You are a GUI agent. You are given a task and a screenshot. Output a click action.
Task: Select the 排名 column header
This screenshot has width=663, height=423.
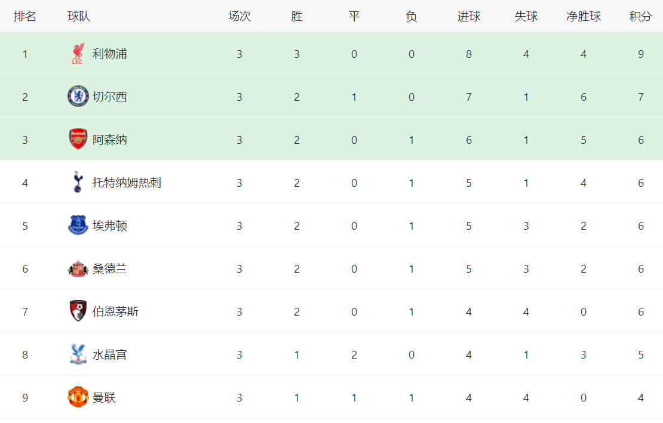point(25,17)
